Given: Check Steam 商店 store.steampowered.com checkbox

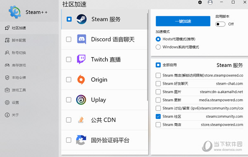Looking at the screenshot, I should (158, 125).
